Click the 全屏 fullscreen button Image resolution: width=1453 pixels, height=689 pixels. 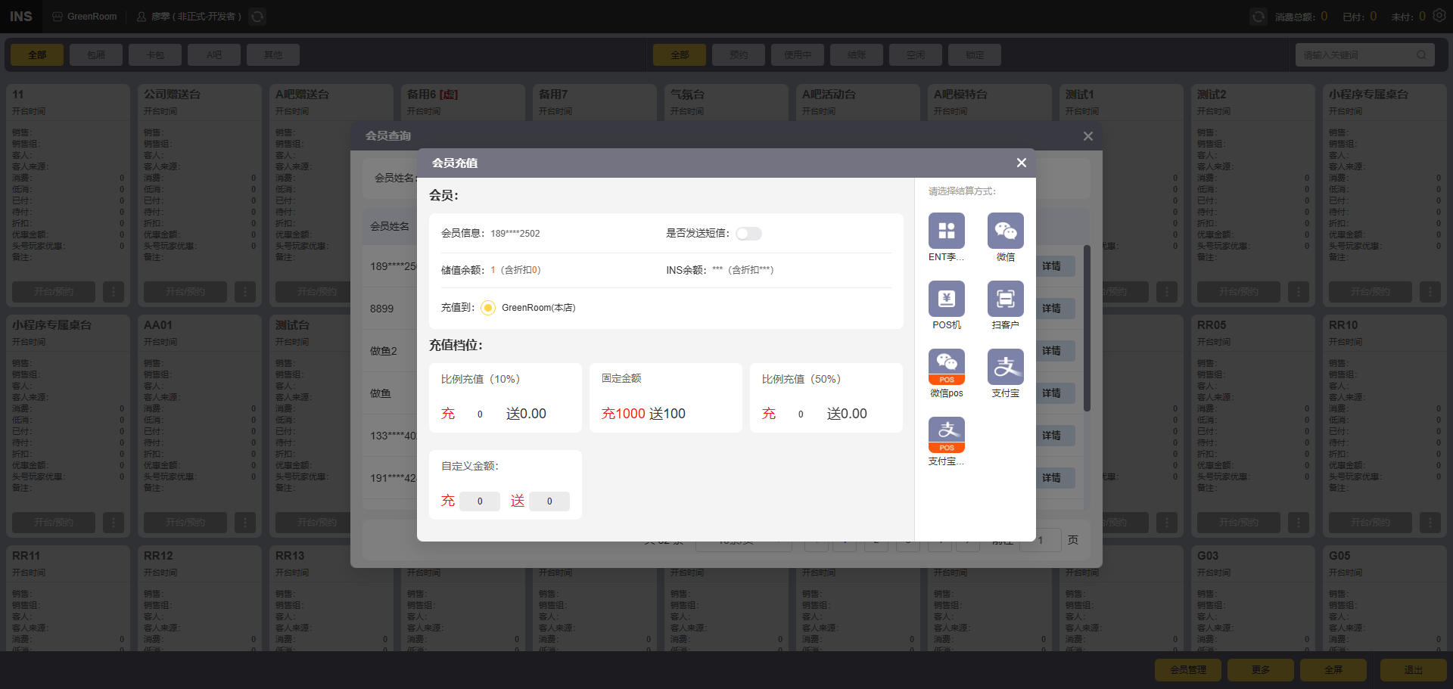click(x=1333, y=670)
